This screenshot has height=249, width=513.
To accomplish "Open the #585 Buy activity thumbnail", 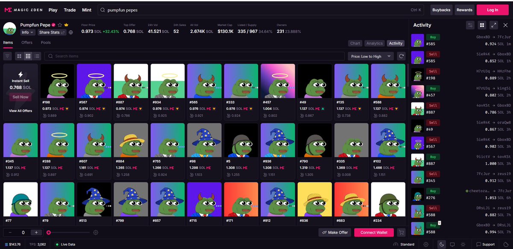I will click(418, 40).
